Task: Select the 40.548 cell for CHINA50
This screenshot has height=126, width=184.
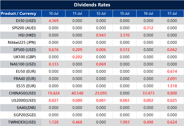Action: click(77, 93)
